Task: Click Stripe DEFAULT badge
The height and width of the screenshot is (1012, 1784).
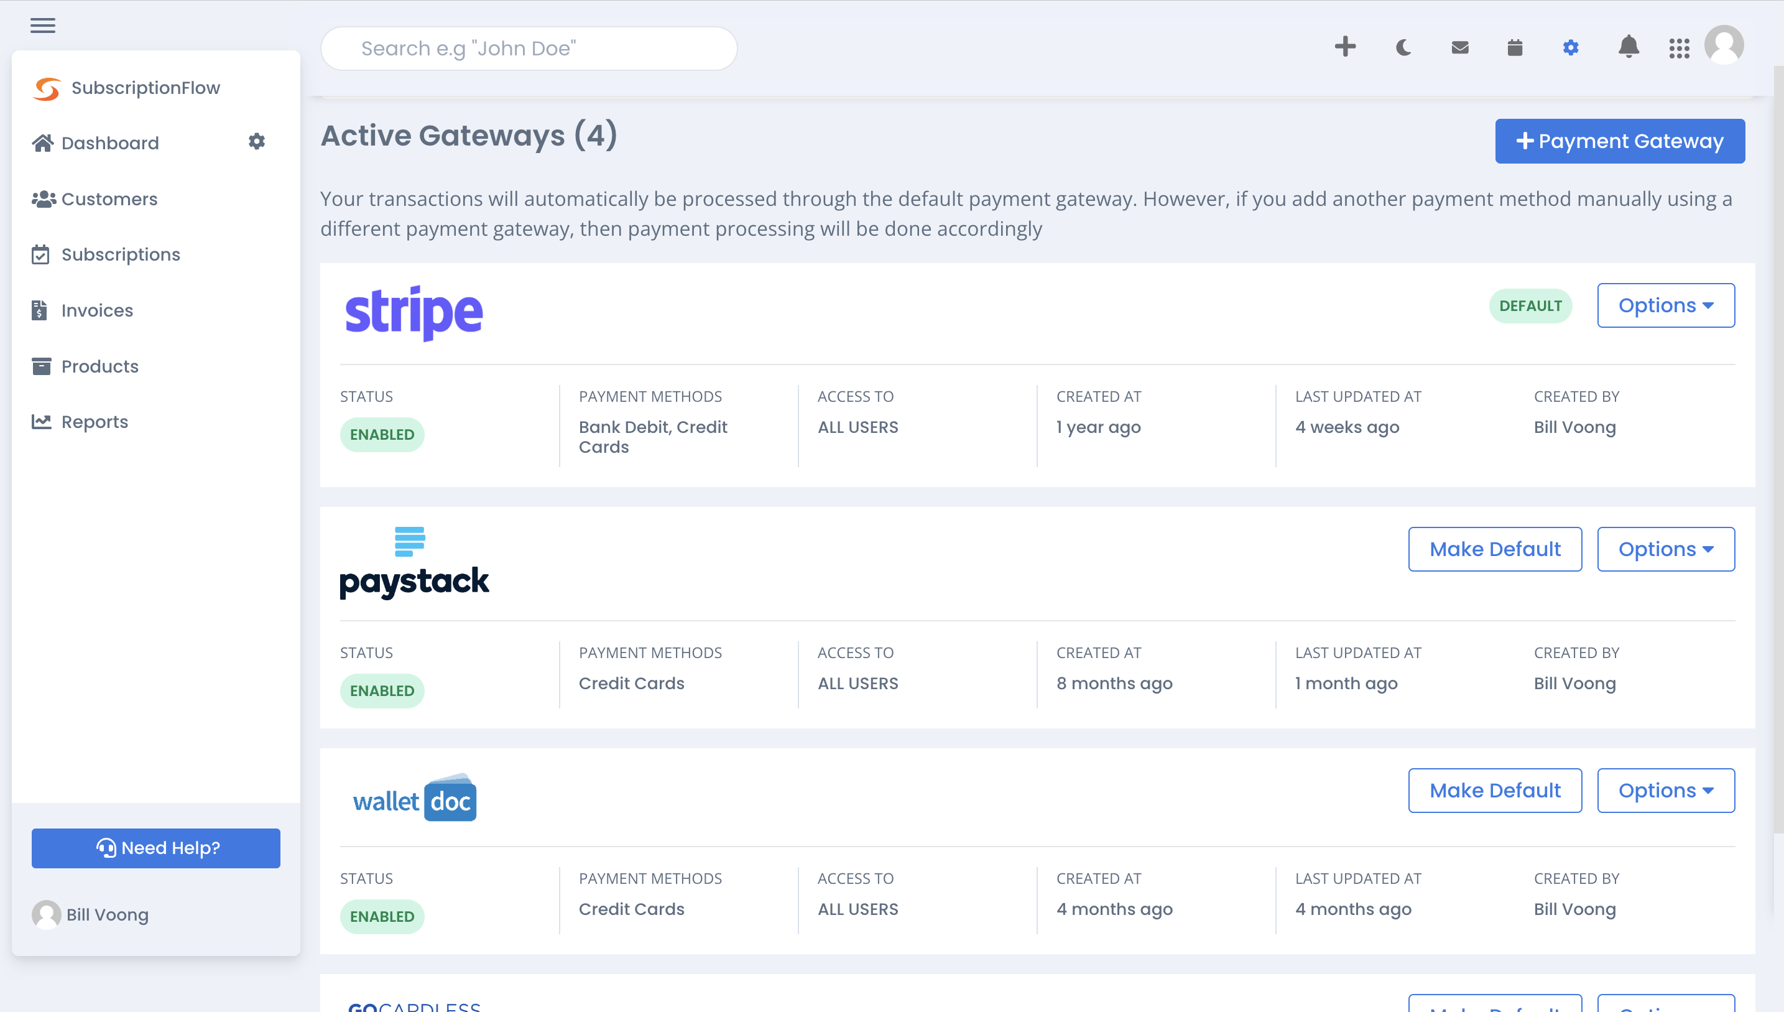Action: [x=1530, y=306]
